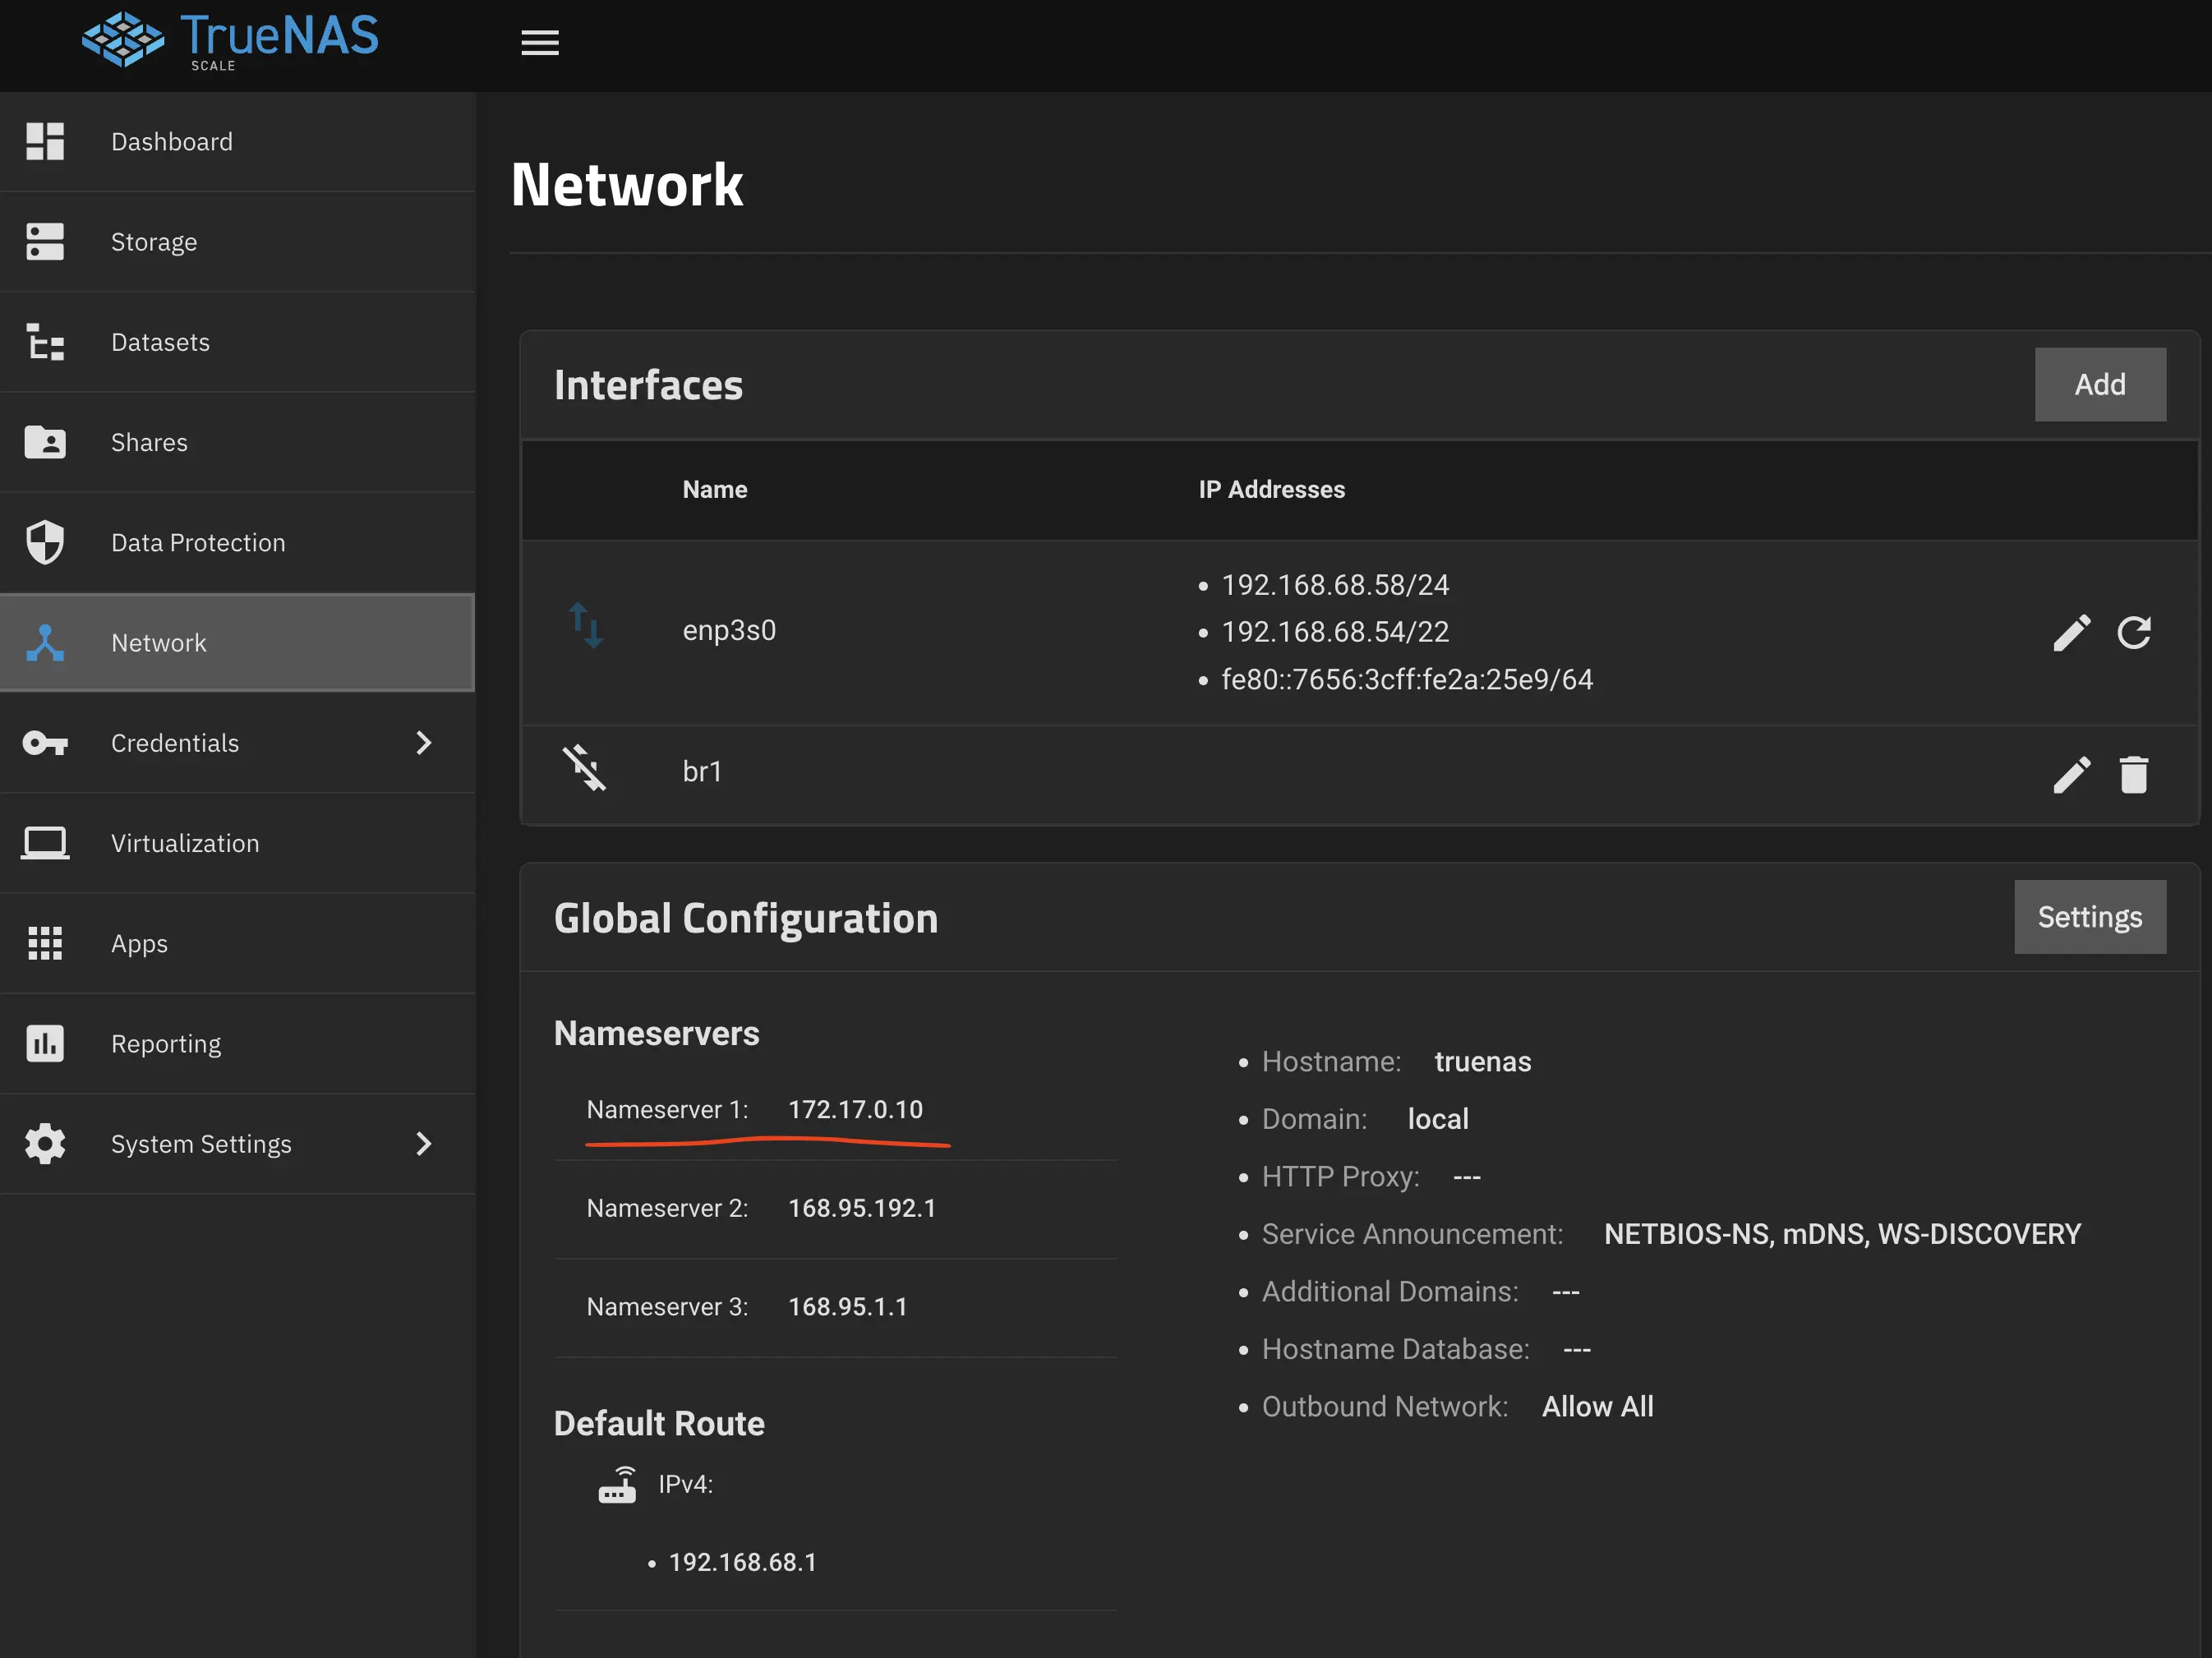Select the Dashboard icon in sidebar
Viewport: 2212px width, 1658px height.
[45, 141]
